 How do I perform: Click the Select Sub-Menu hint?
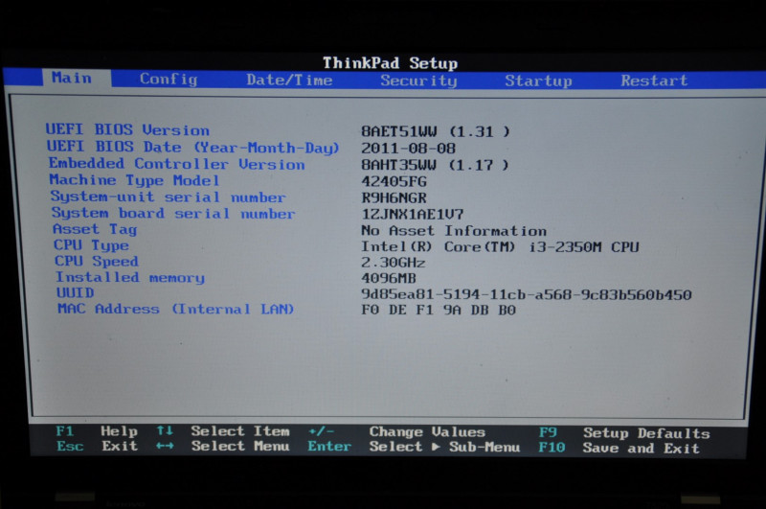444,447
